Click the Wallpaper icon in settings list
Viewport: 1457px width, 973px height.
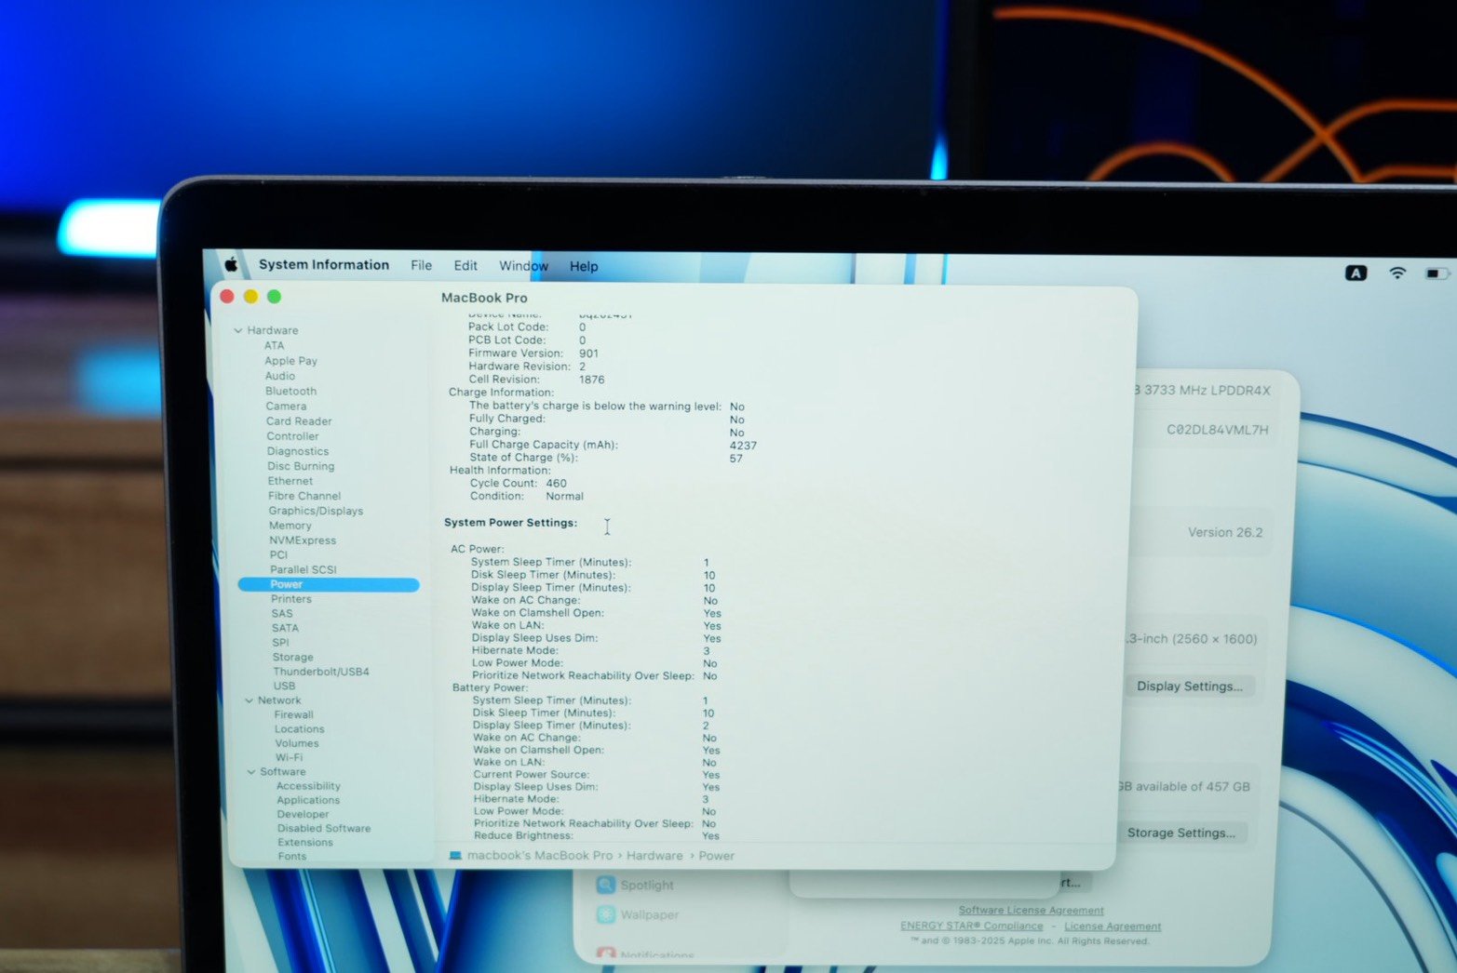coord(606,914)
